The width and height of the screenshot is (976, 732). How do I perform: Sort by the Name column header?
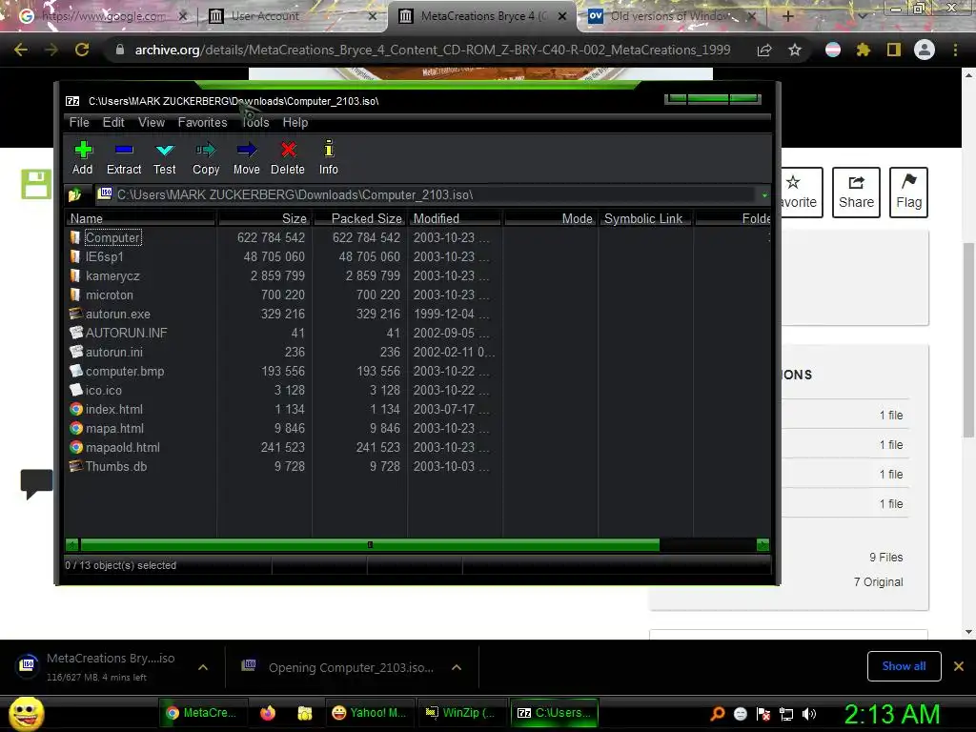click(140, 218)
